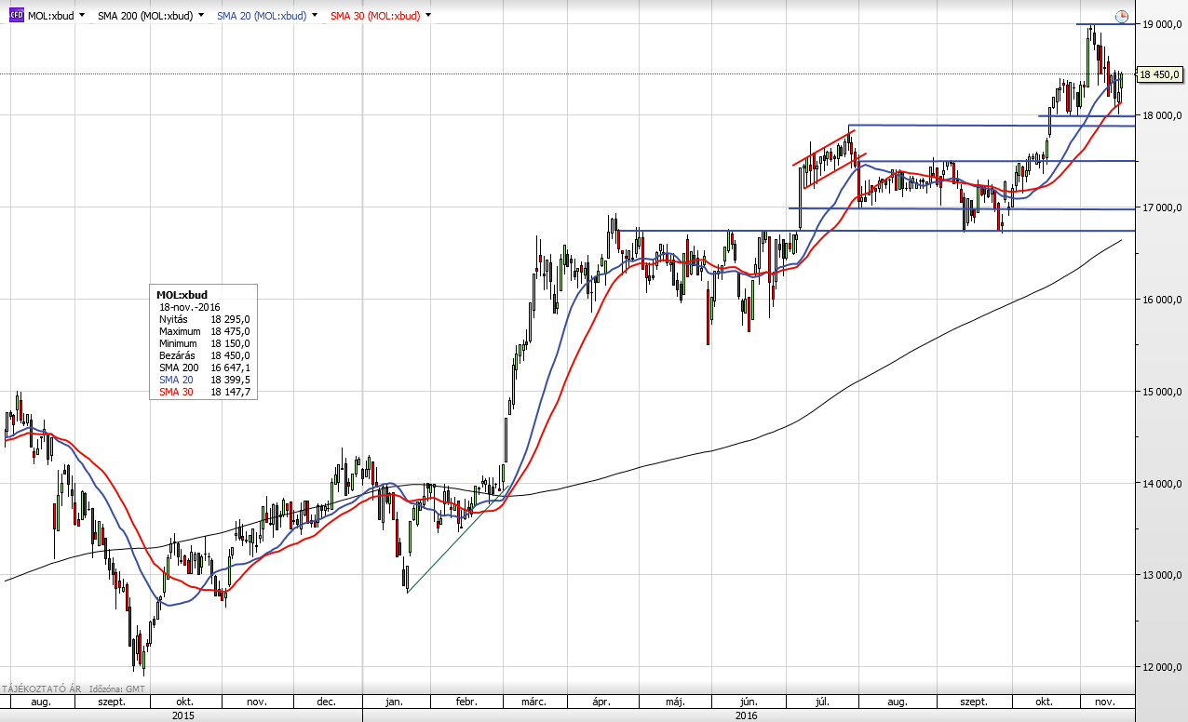Click the 2016 year label on time axis

tap(747, 715)
